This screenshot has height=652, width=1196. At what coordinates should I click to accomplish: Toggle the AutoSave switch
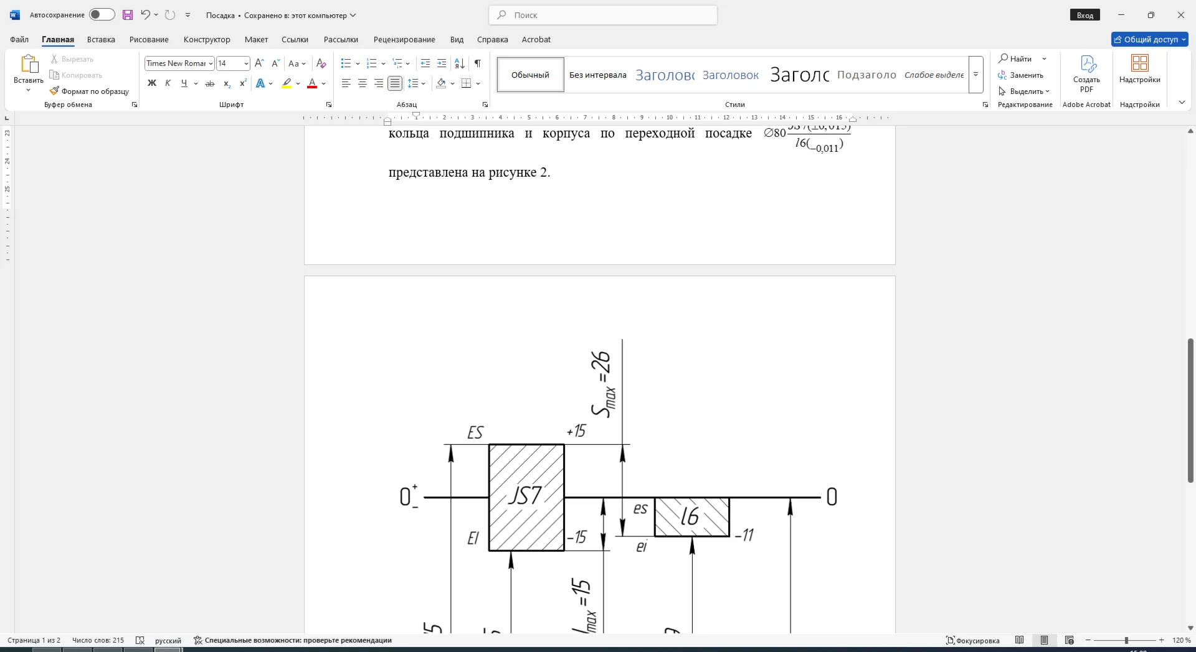102,15
